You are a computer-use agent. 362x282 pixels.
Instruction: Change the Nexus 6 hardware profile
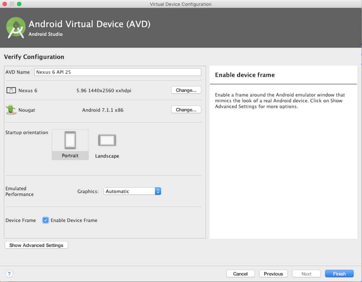click(x=186, y=90)
